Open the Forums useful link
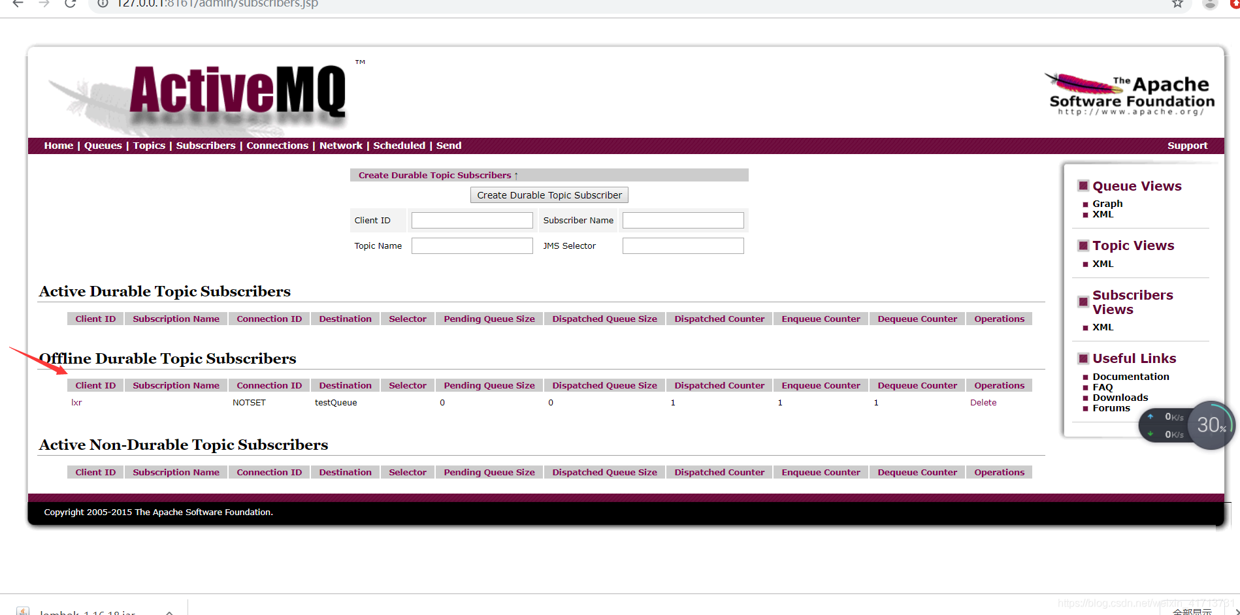The image size is (1240, 615). (x=1111, y=408)
